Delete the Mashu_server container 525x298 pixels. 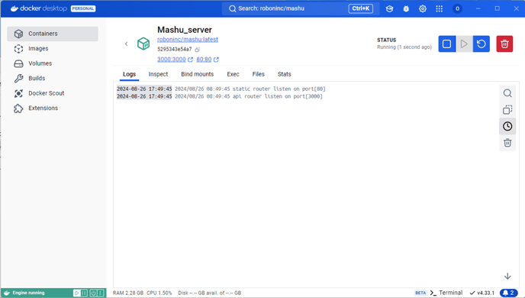click(x=504, y=44)
